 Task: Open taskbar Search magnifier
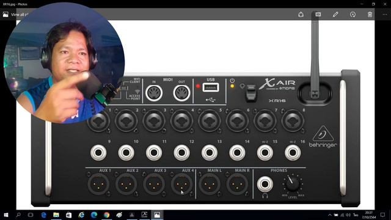click(18, 215)
